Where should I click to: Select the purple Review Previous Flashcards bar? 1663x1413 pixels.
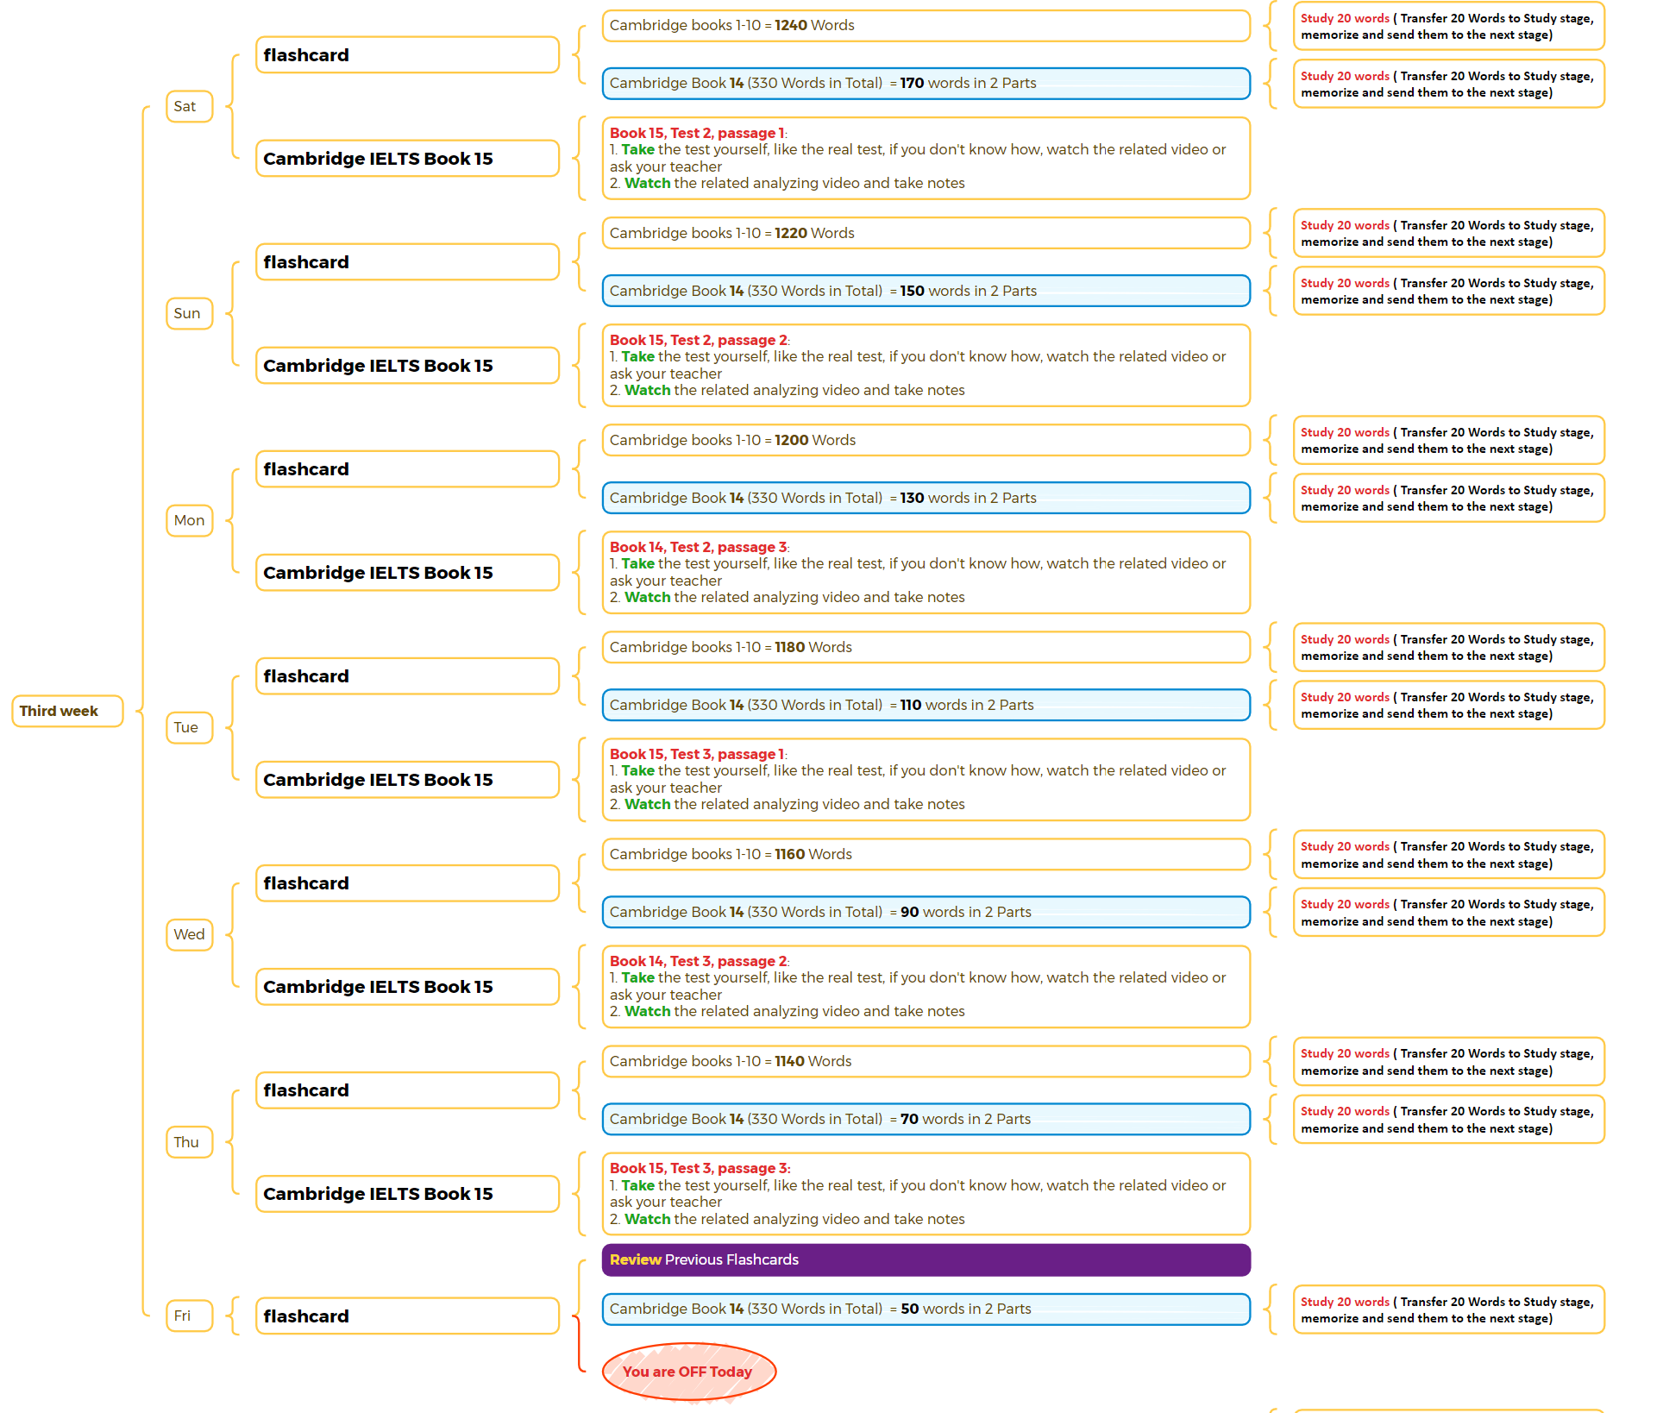point(926,1259)
